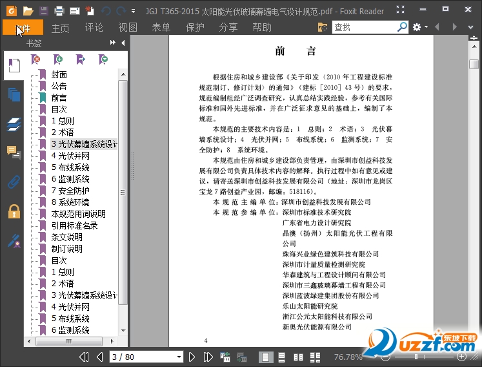Screen dimensions: 482x367
Task: Switch to 保护 tab
Action: point(195,27)
